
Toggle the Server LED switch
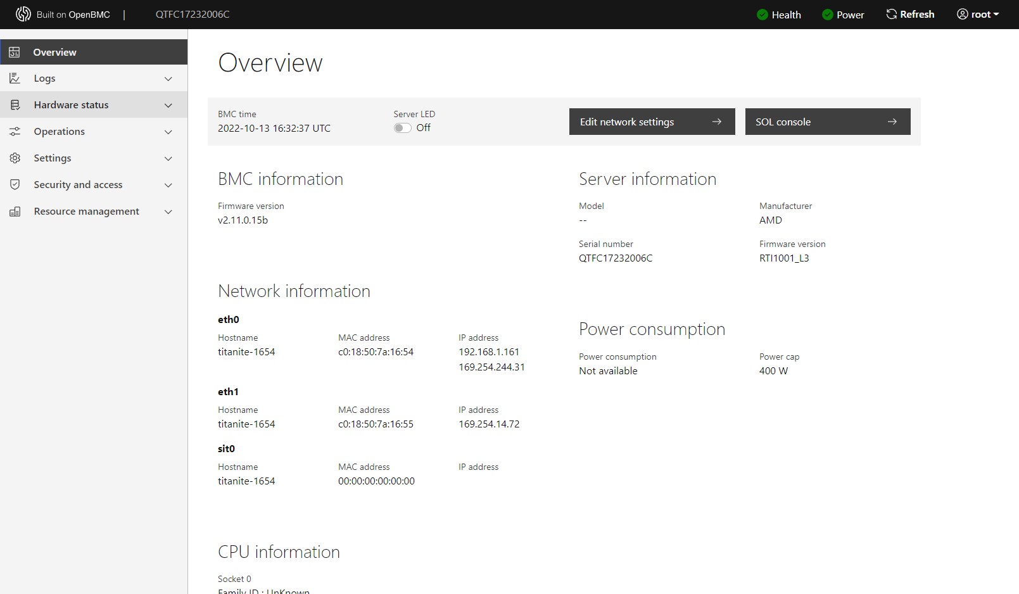402,128
